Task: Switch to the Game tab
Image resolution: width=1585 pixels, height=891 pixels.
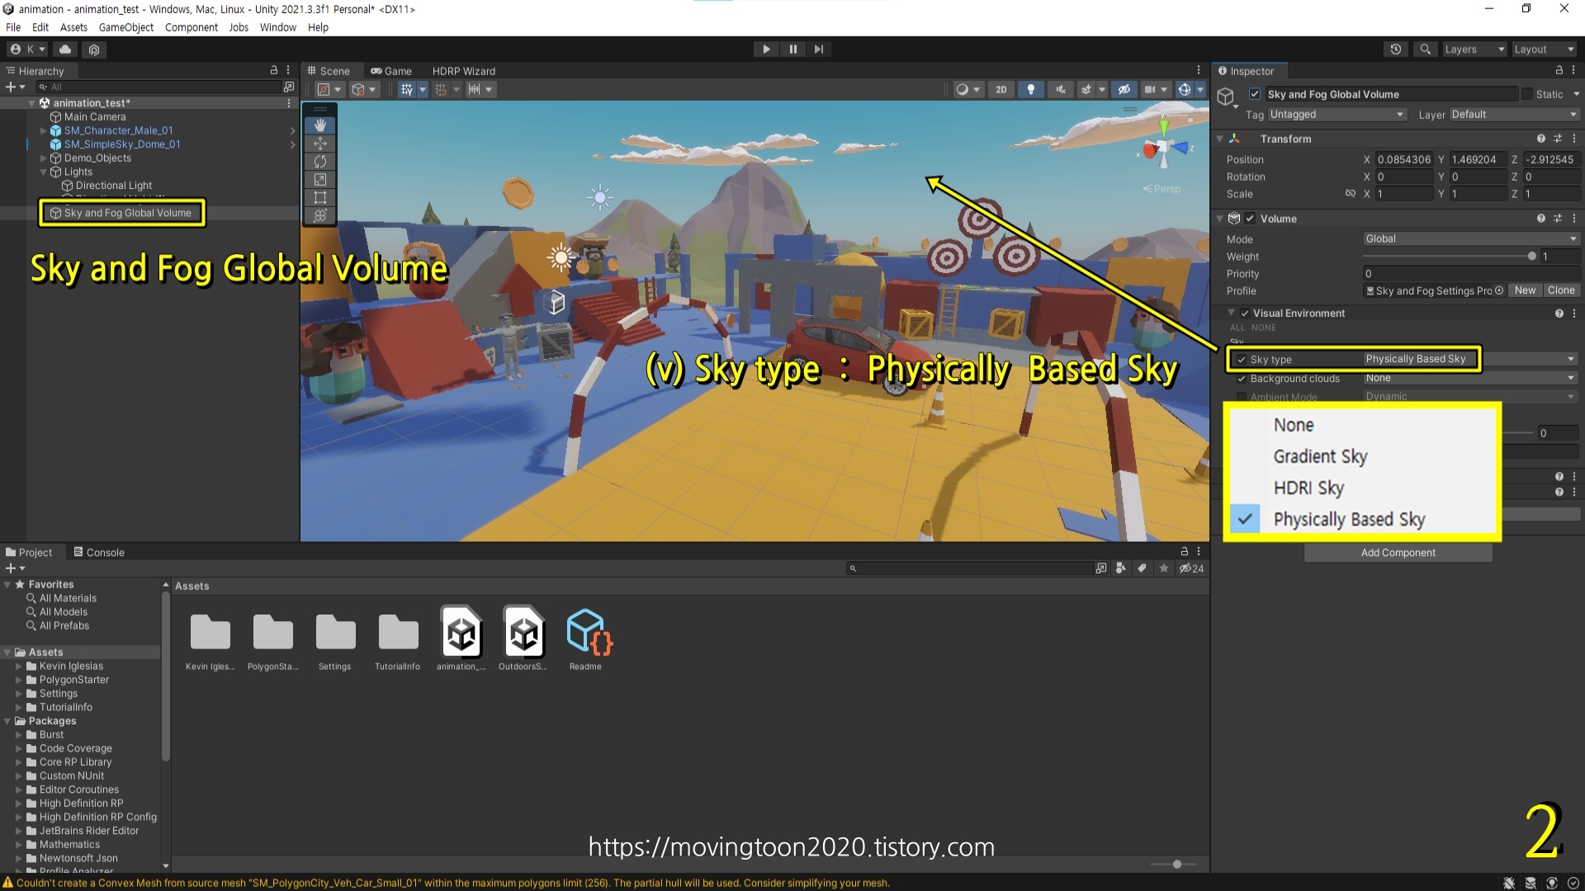Action: click(x=391, y=71)
